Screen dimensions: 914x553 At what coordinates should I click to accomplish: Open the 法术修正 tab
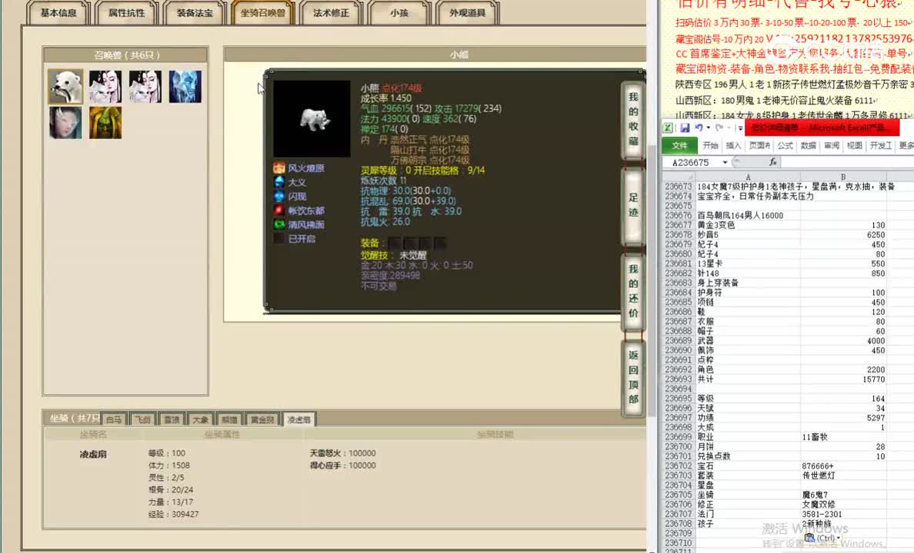[x=331, y=13]
